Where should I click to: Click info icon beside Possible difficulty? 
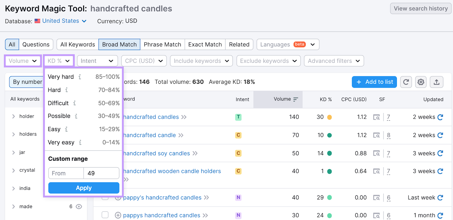point(76,116)
